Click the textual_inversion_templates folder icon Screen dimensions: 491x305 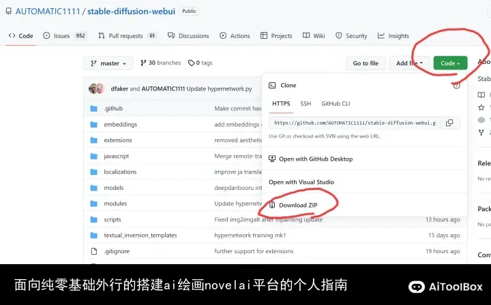(x=93, y=236)
